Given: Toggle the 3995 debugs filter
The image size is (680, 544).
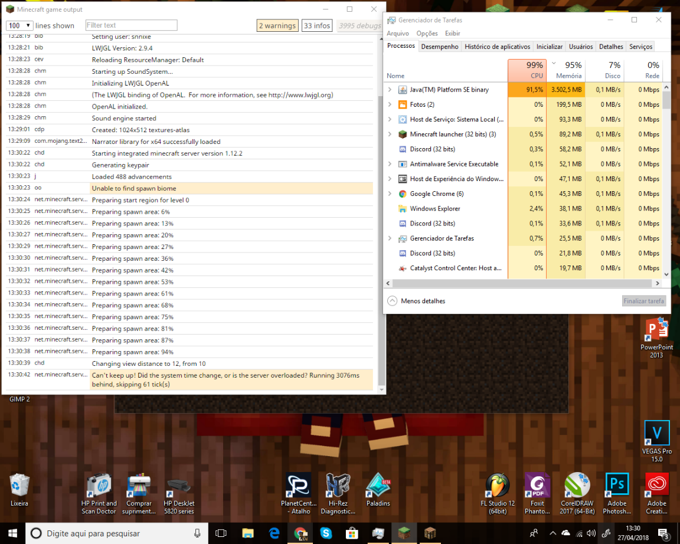Looking at the screenshot, I should [x=359, y=25].
